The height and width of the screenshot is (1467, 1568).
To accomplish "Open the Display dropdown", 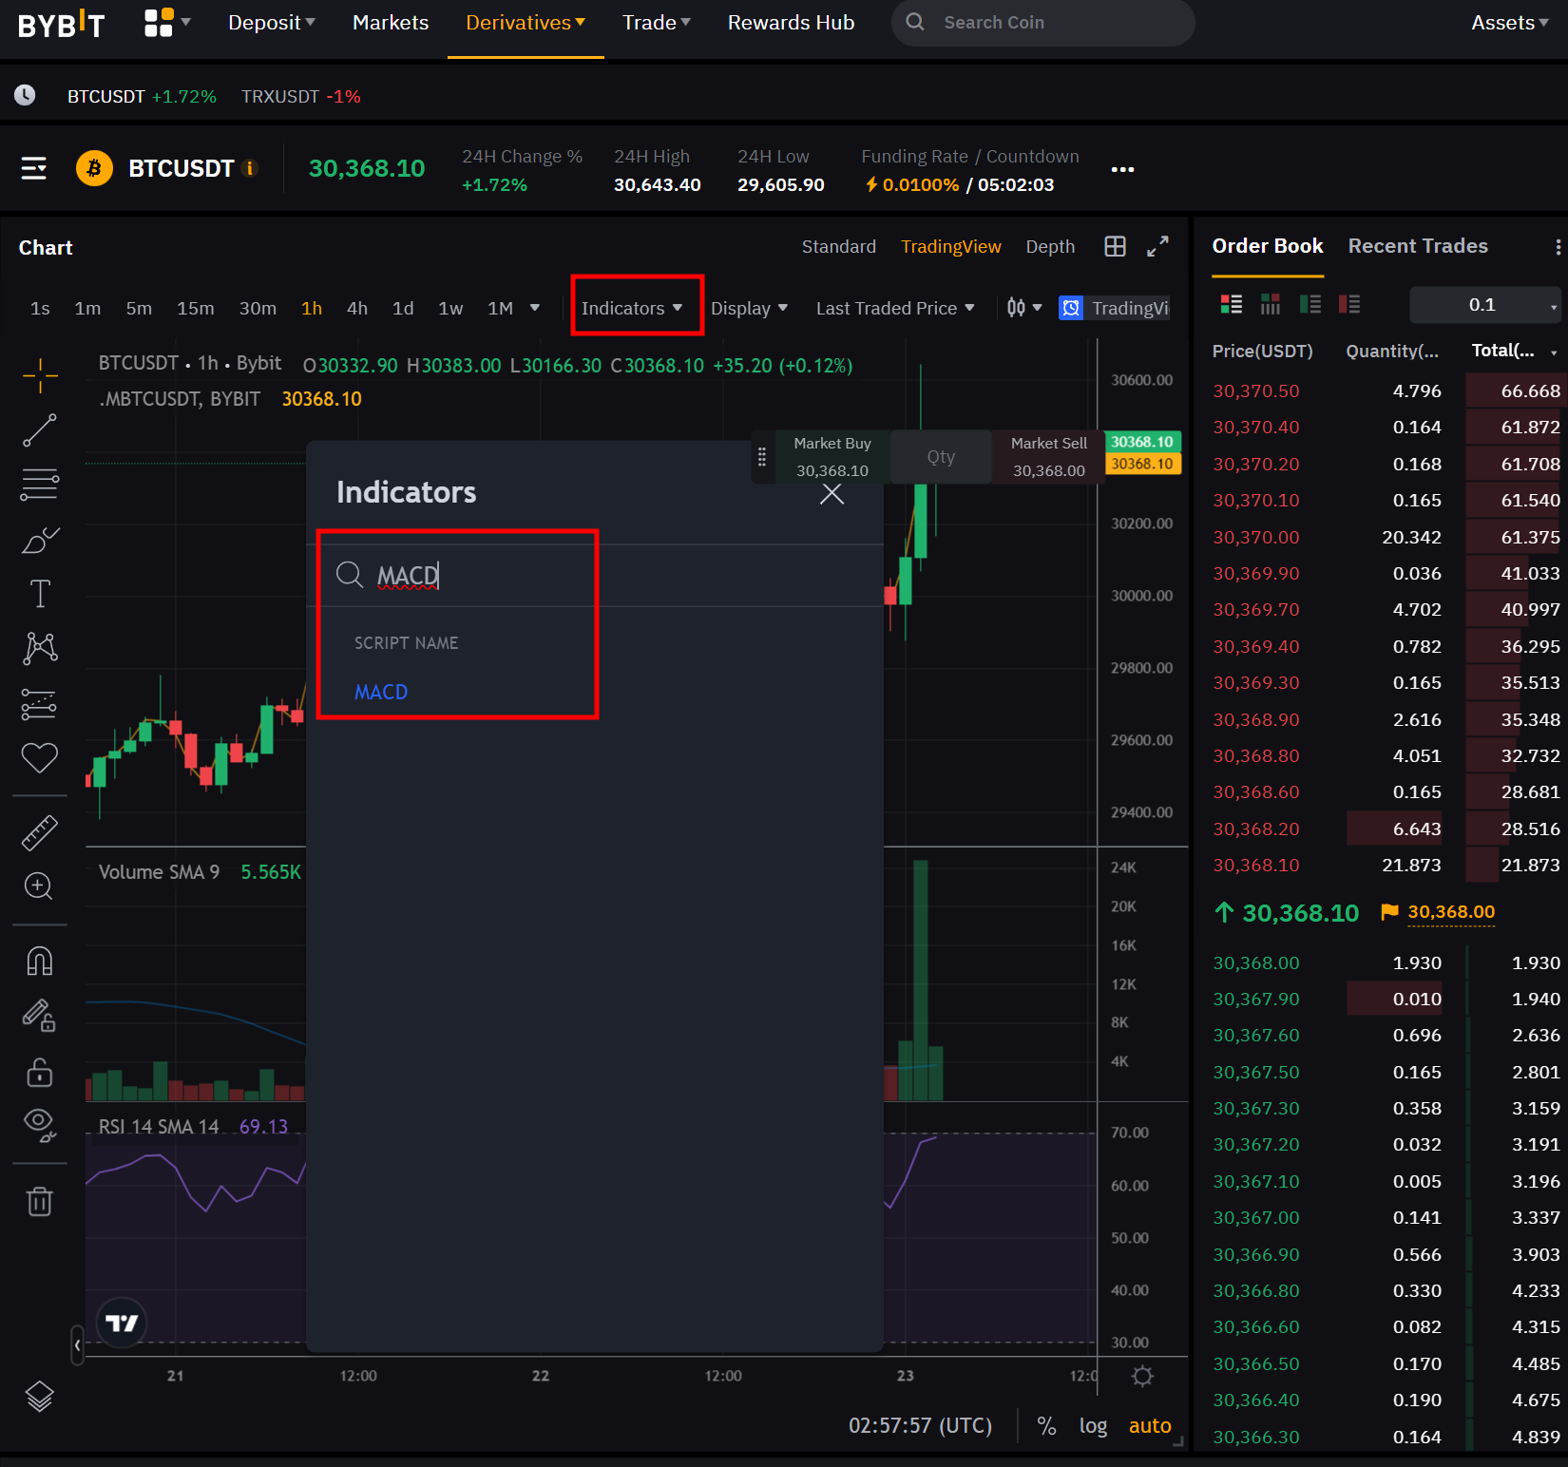I will point(749,308).
